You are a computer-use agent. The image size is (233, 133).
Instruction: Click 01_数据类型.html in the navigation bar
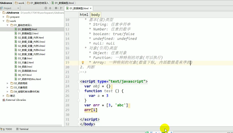(x=63, y=3)
